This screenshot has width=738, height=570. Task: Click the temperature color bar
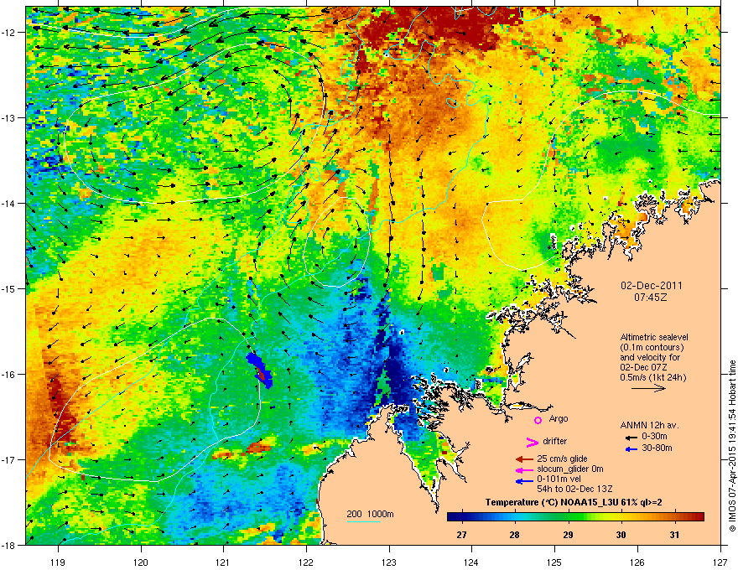(x=575, y=517)
